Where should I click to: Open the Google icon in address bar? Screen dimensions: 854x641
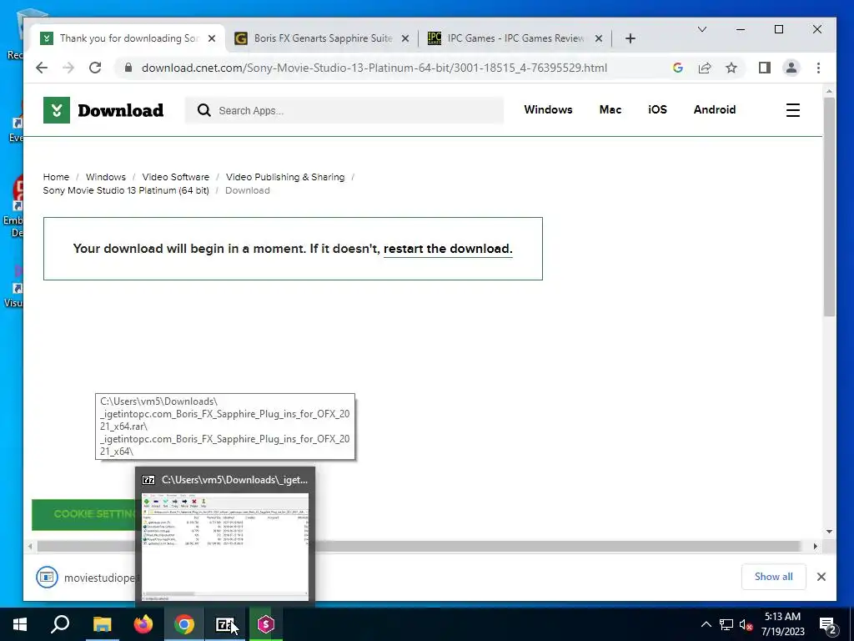click(677, 68)
